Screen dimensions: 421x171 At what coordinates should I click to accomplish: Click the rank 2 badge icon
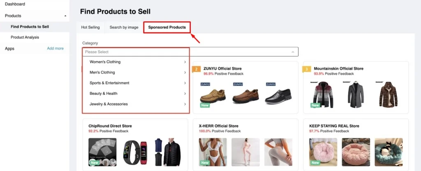point(197,69)
